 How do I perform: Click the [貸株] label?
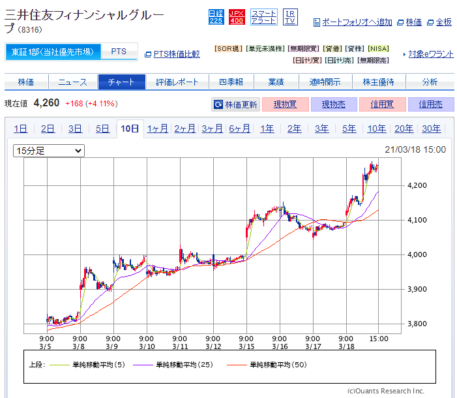pyautogui.click(x=355, y=49)
